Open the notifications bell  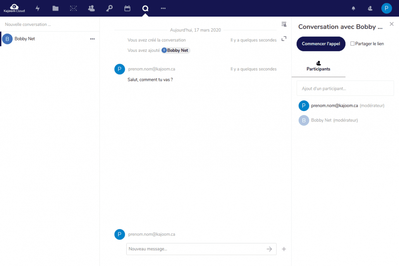click(x=353, y=9)
